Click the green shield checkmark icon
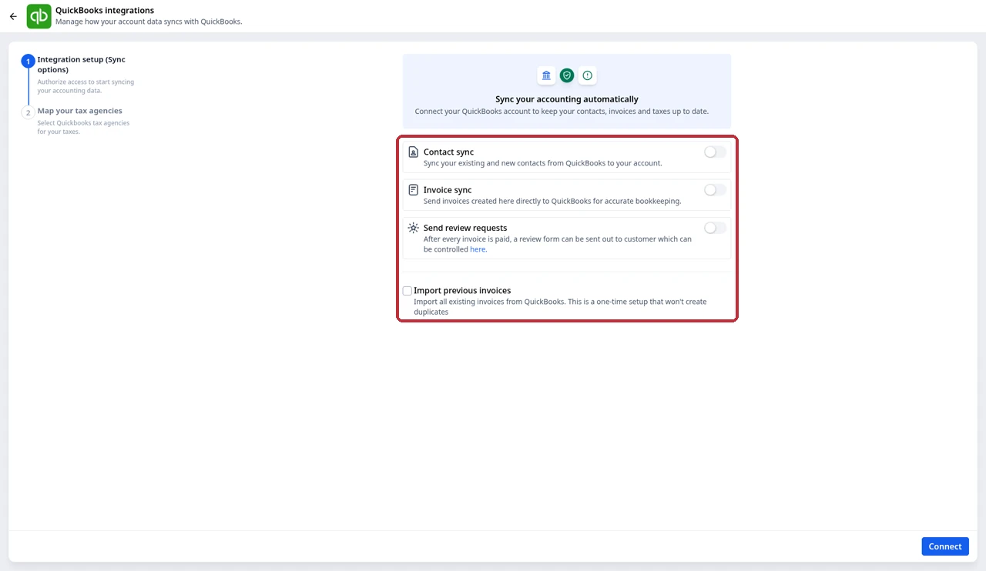986x571 pixels. [x=567, y=75]
